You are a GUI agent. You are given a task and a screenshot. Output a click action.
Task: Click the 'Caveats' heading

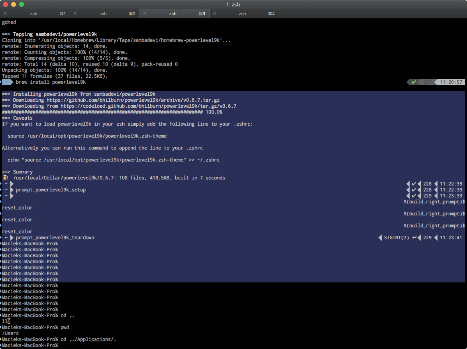[23, 118]
